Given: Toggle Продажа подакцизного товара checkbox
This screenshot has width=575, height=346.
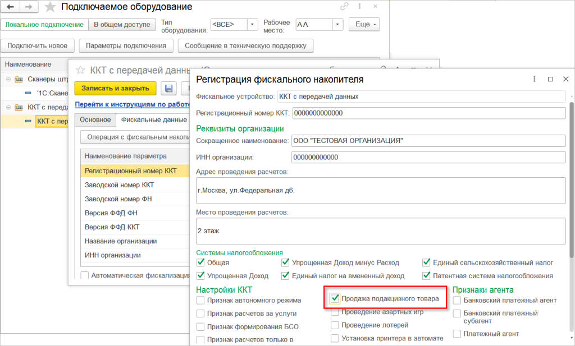Looking at the screenshot, I should (x=335, y=298).
